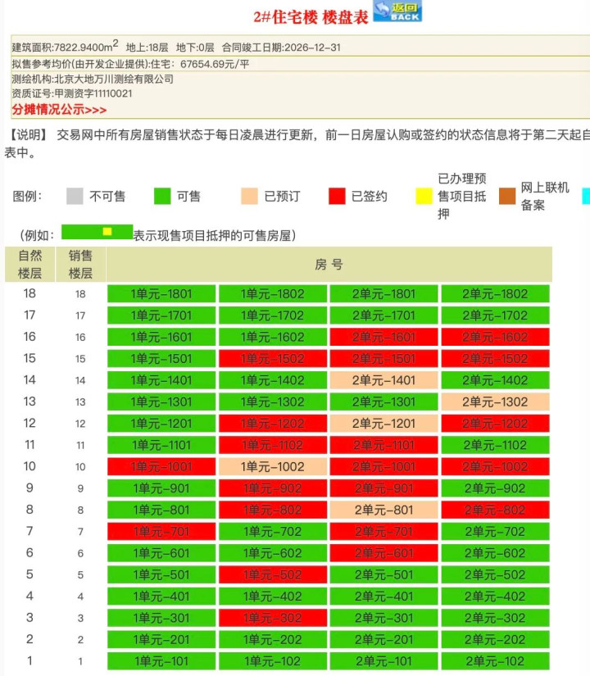Select signed room 2单元-701
Image resolution: width=590 pixels, height=676 pixels.
point(383,532)
